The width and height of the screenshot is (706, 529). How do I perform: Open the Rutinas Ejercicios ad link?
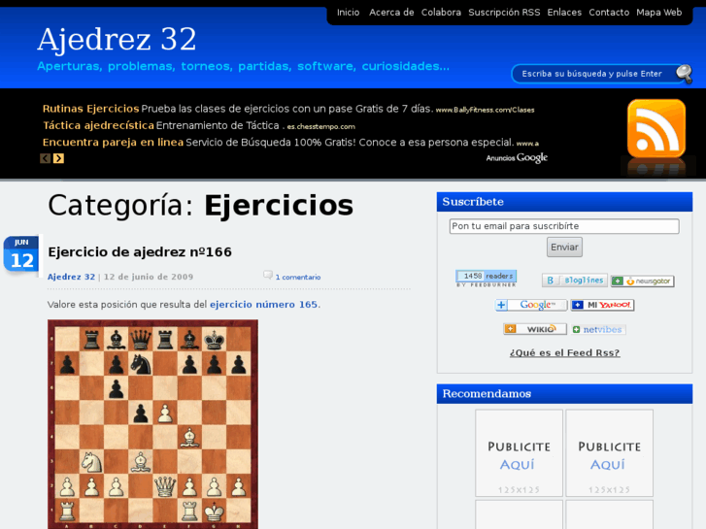(x=90, y=109)
